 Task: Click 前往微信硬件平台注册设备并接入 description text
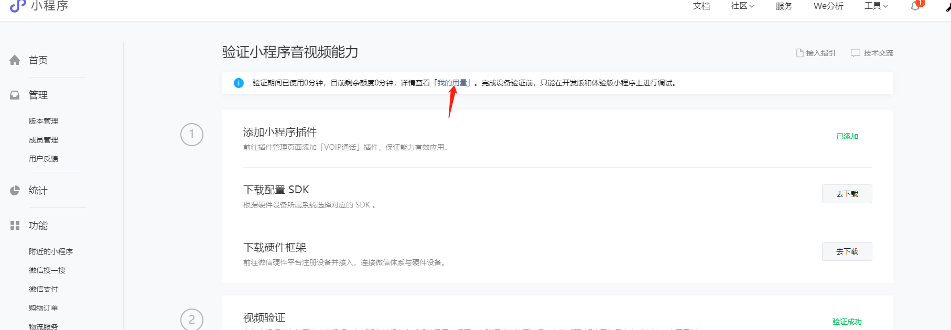(345, 262)
